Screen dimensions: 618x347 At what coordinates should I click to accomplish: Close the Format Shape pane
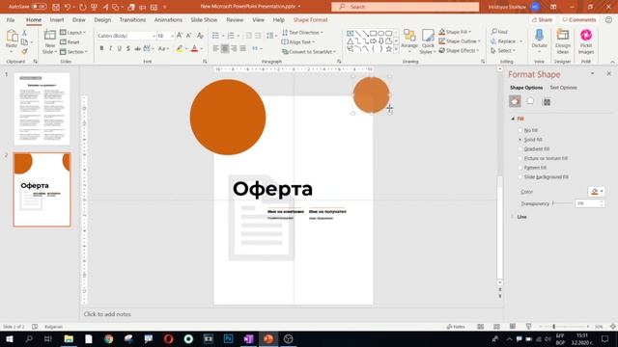click(x=609, y=73)
